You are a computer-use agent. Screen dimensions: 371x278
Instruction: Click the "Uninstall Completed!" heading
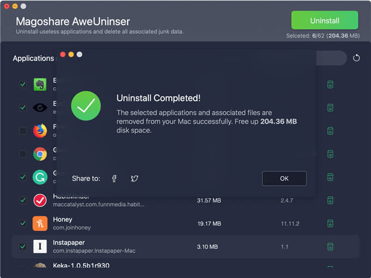[158, 98]
